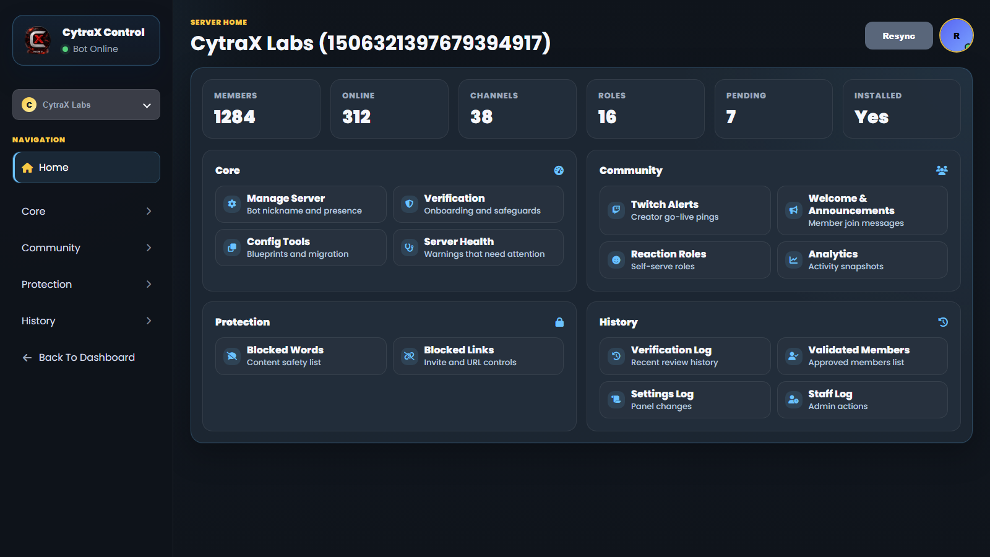Screen dimensions: 990x557
Task: Click the Settings Log scroll icon
Action: [616, 400]
